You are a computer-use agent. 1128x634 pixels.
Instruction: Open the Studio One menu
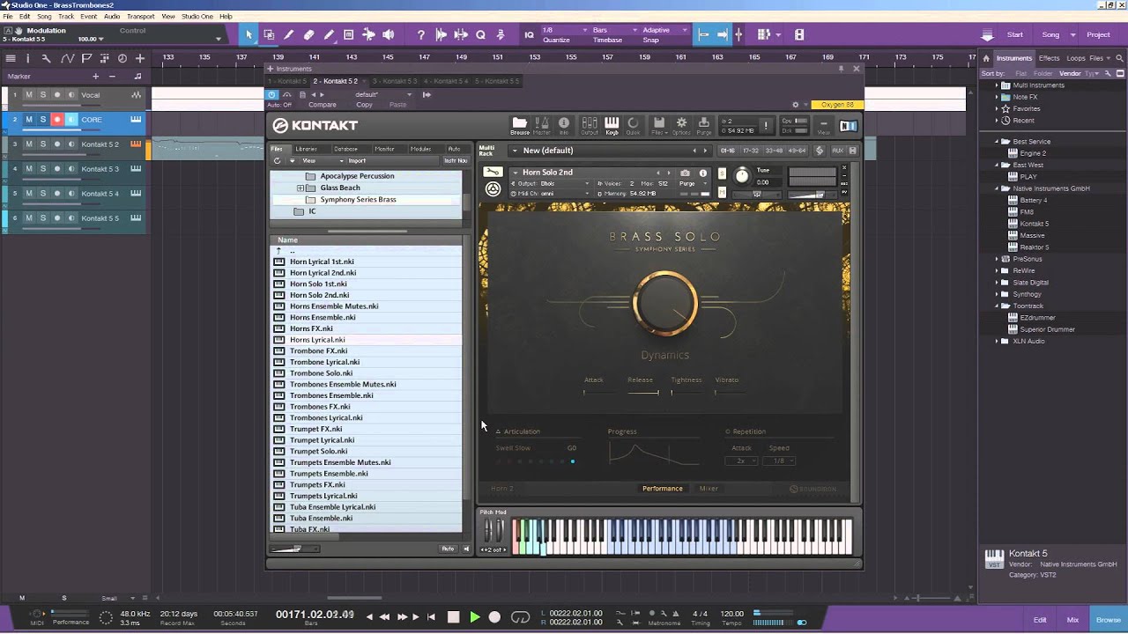197,17
